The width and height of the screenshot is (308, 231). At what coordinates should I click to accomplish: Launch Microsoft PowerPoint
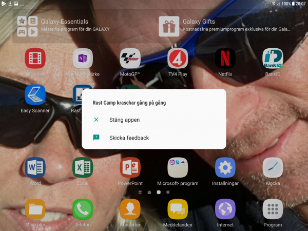pos(130,167)
